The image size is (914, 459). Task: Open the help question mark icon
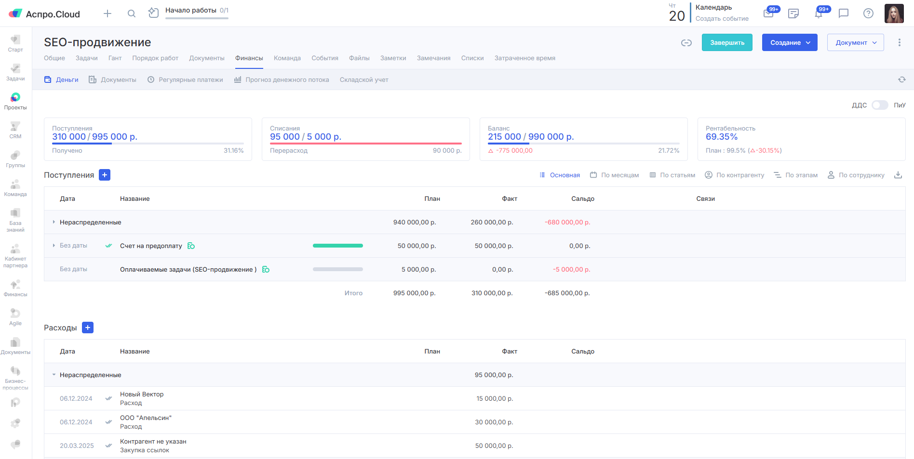click(868, 13)
